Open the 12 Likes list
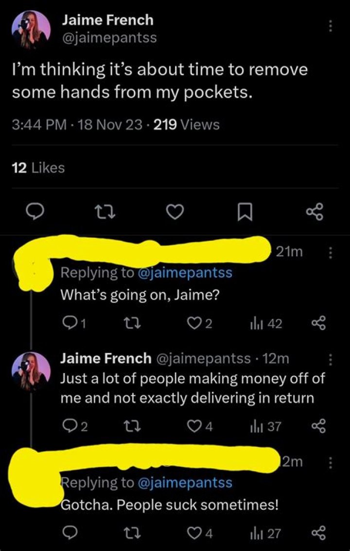This screenshot has width=350, height=551. click(38, 168)
